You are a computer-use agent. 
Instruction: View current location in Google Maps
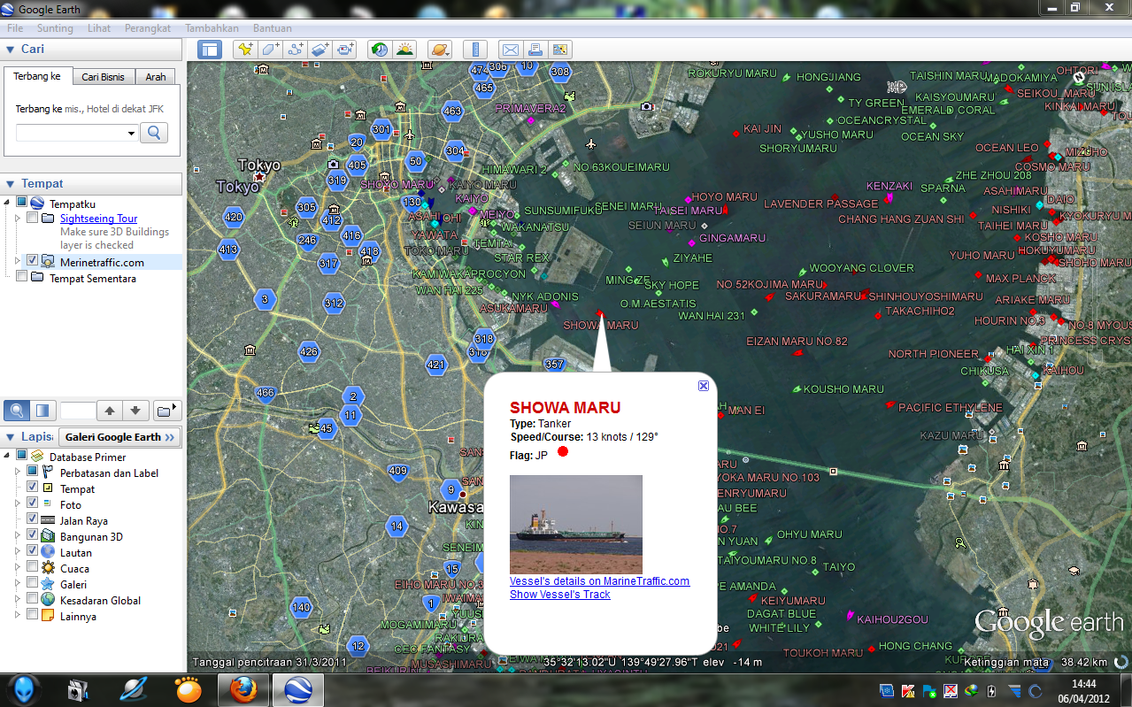(x=560, y=50)
